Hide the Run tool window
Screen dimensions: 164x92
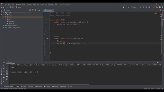click(160, 62)
